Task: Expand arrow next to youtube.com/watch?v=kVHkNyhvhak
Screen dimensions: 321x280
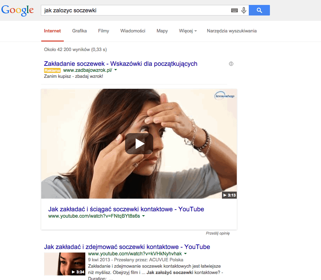Action: (185, 254)
